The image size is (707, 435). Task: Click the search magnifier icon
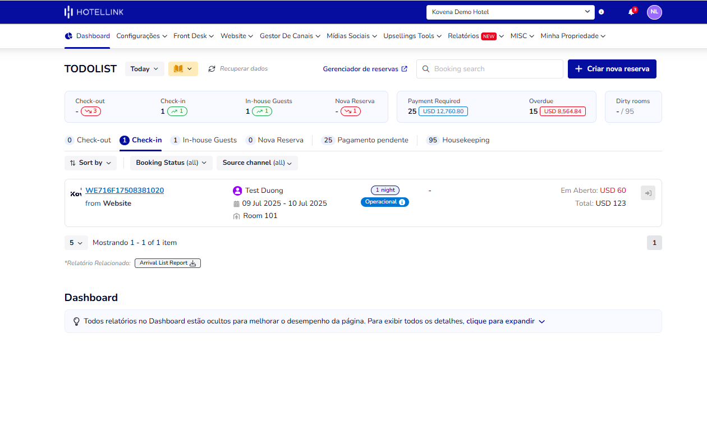point(426,69)
